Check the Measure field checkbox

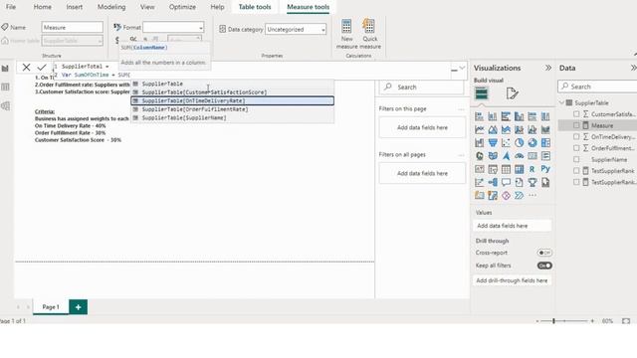click(x=576, y=125)
